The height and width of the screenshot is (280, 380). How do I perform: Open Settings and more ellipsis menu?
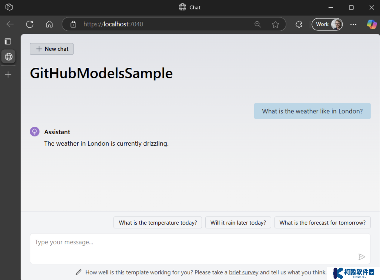click(353, 24)
